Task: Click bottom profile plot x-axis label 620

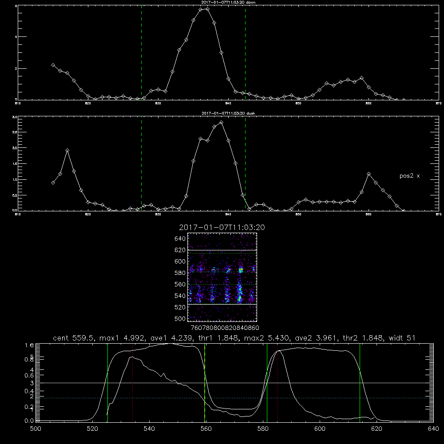Action: pyautogui.click(x=377, y=429)
